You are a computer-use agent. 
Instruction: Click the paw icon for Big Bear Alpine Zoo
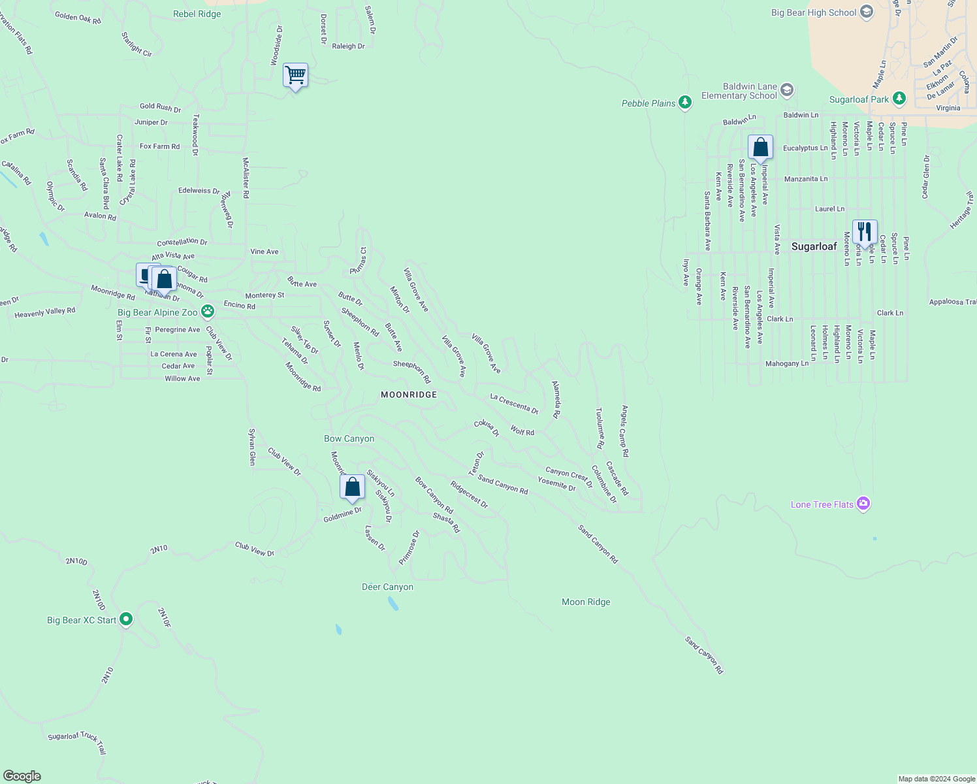click(x=207, y=312)
